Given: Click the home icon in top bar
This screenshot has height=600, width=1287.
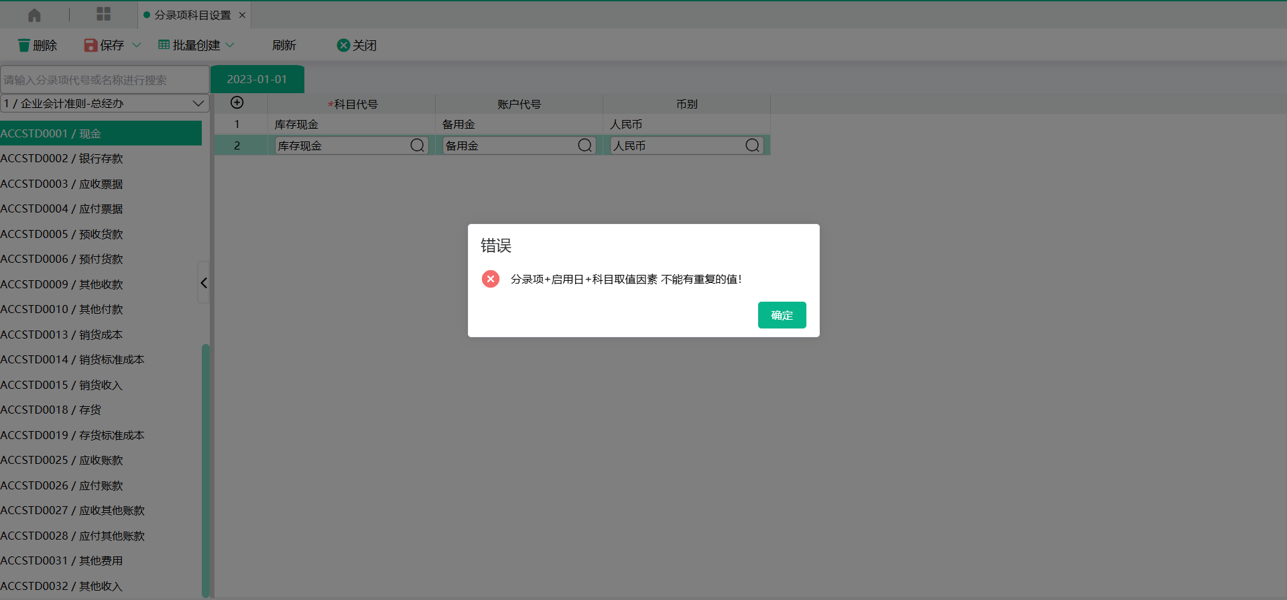Looking at the screenshot, I should tap(34, 15).
